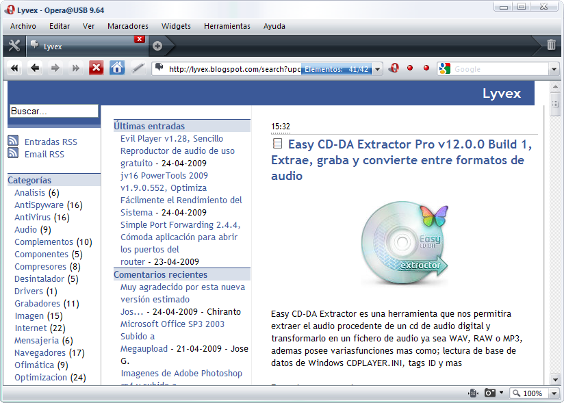Viewport: 564px width, 403px height.
Task: Click the Buscar search field
Action: (x=54, y=111)
